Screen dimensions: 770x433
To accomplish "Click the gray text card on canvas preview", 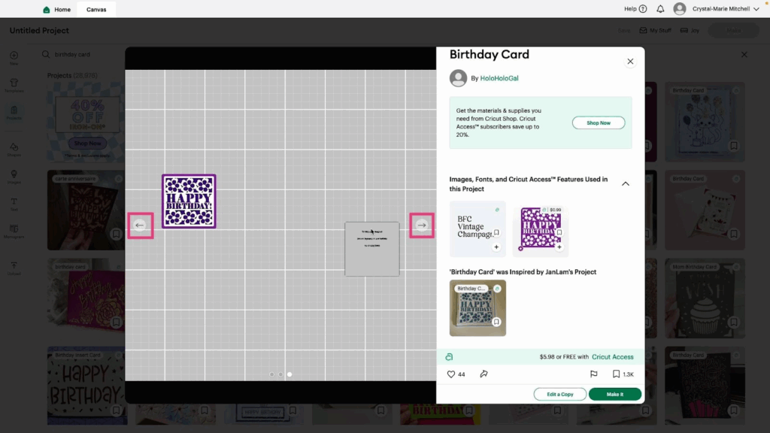I will pyautogui.click(x=371, y=249).
